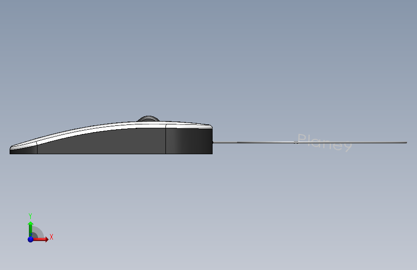Select the thin mouse cable
The image size is (417, 270).
coord(310,142)
